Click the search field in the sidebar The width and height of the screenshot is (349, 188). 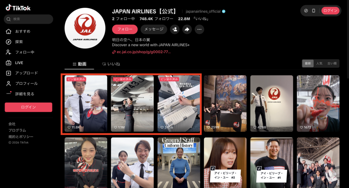29,19
